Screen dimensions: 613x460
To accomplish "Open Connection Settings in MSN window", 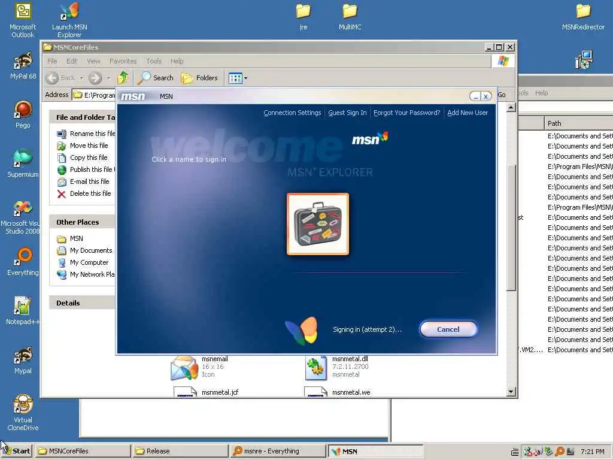I will 292,113.
